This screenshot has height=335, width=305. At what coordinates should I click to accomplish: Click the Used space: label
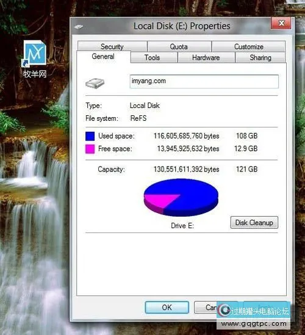(117, 136)
